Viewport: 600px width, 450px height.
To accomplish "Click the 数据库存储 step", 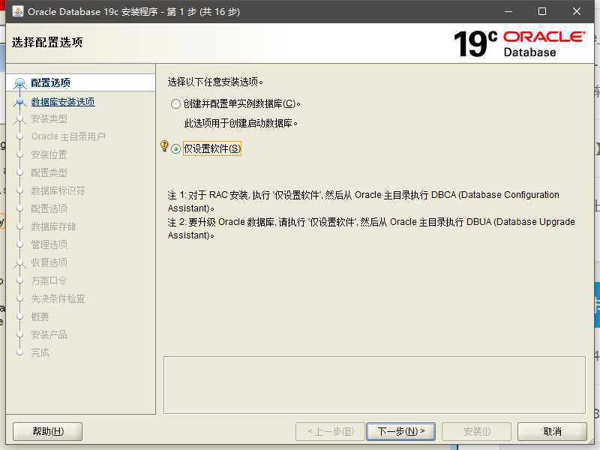I will pyautogui.click(x=53, y=227).
